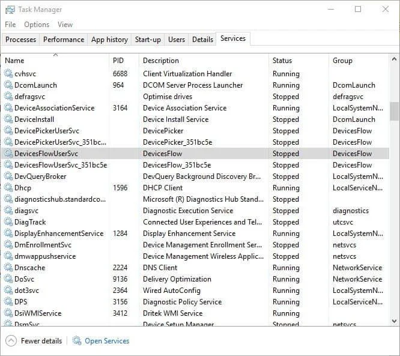400x356 pixels.
Task: Click the gear icon beside DcomLaunch
Action: pos(8,85)
